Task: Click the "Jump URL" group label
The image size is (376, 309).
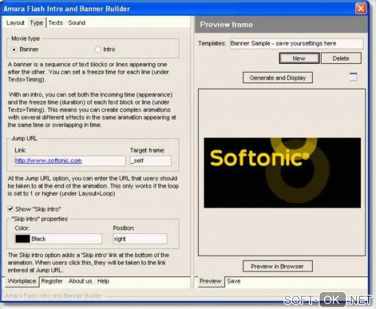Action: [24, 139]
